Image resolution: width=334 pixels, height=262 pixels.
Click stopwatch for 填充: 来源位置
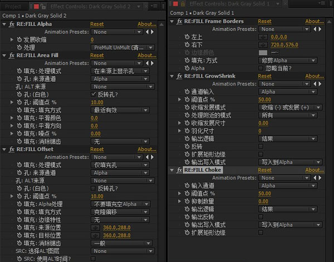(x=19, y=228)
